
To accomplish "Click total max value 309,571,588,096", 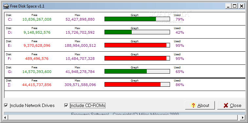I will click(x=80, y=85).
